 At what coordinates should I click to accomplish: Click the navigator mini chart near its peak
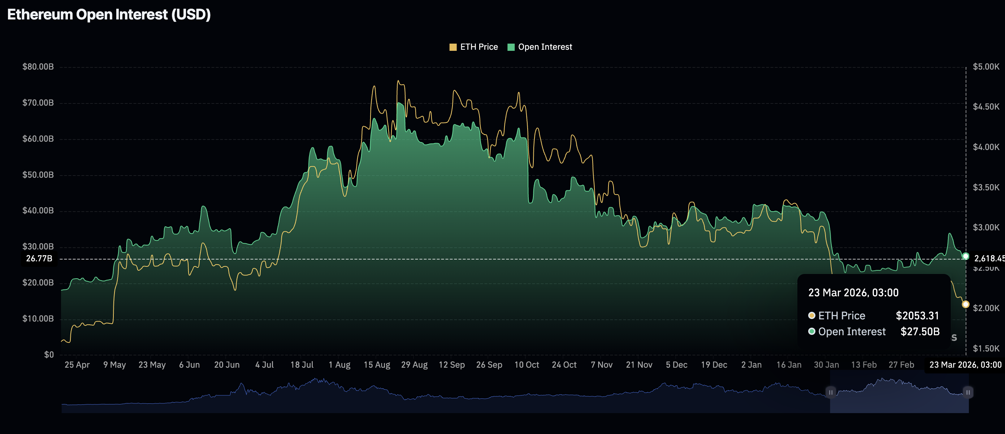(x=316, y=380)
